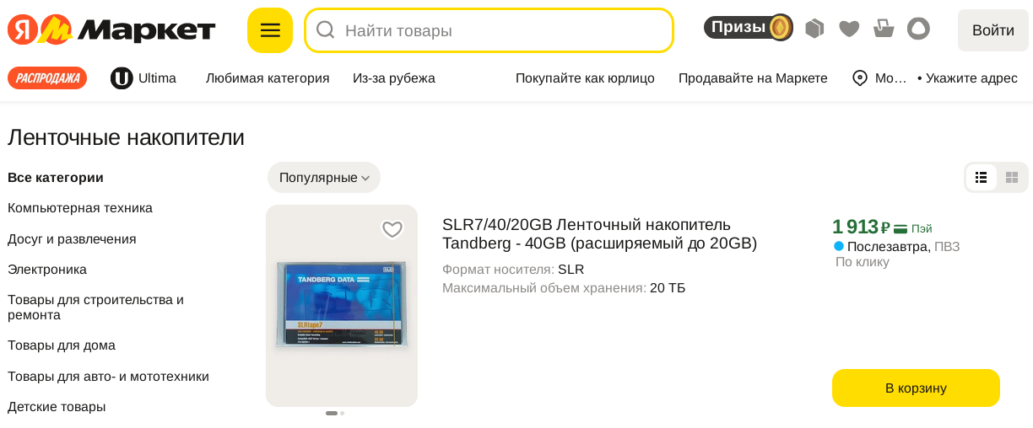
Task: Add product with В корзину button
Action: [916, 388]
